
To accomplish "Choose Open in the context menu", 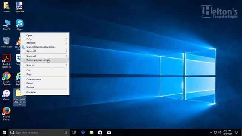I will 45,35.
